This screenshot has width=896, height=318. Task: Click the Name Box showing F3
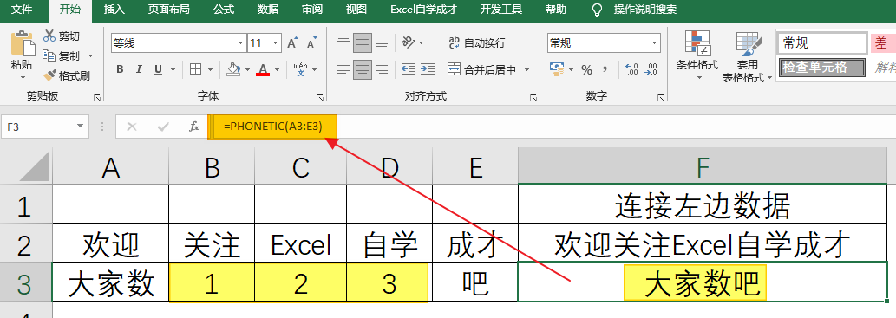(45, 127)
